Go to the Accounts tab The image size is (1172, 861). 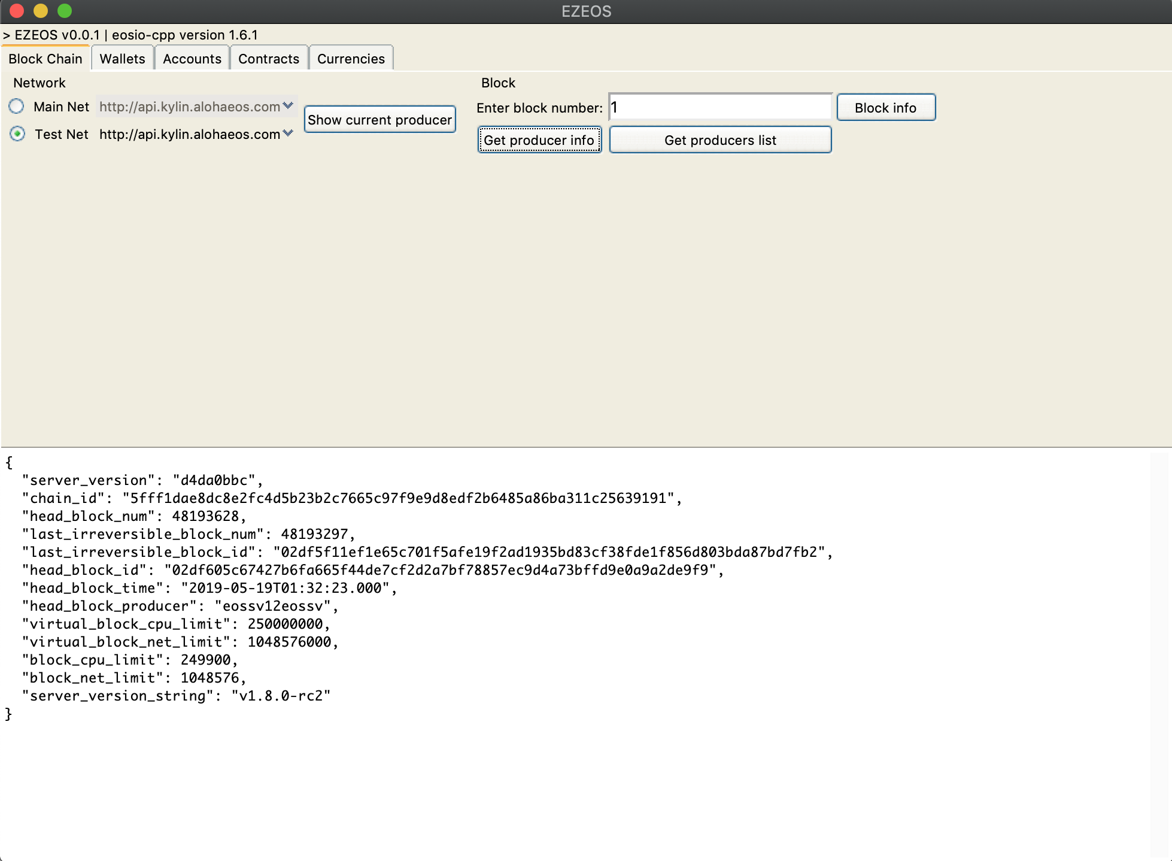[192, 59]
